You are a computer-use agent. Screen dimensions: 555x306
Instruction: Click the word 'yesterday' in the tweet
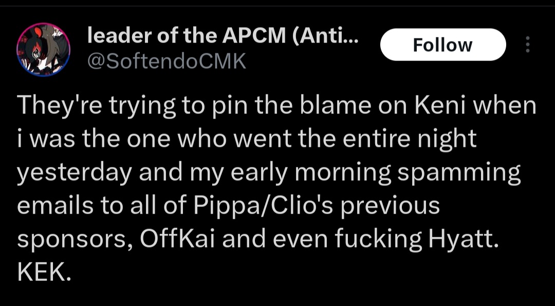pos(75,174)
